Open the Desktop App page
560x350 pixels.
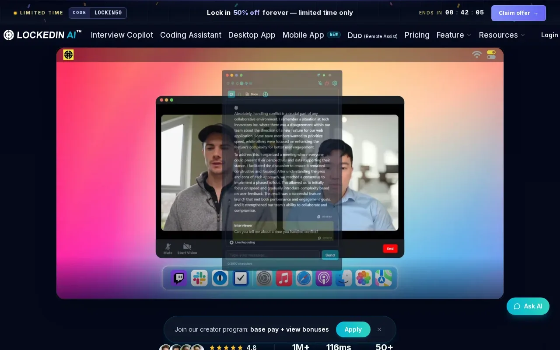click(x=252, y=35)
